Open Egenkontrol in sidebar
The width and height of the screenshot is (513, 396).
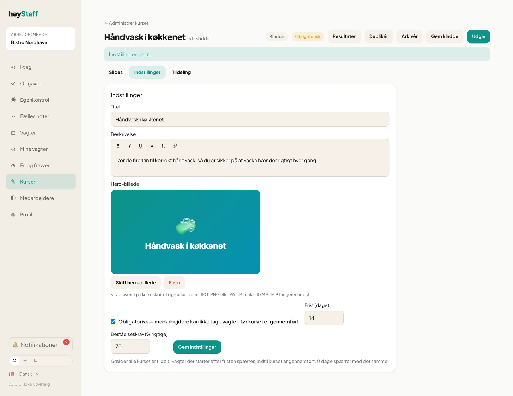pos(40,100)
